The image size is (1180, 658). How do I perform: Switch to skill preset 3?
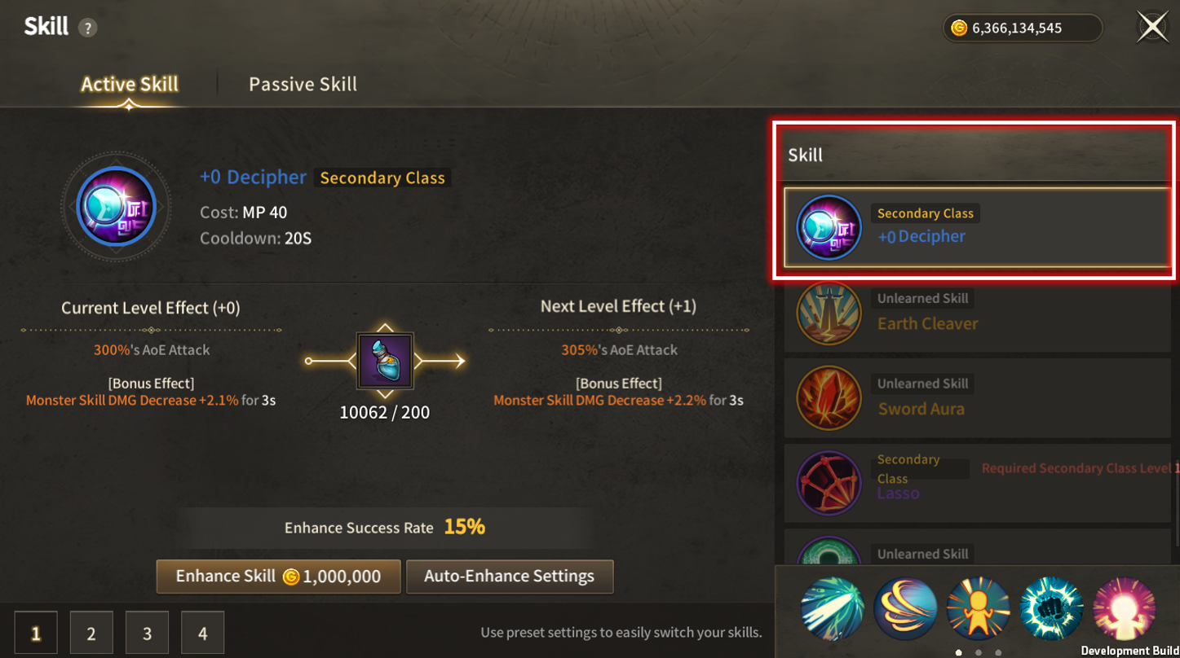tap(147, 633)
